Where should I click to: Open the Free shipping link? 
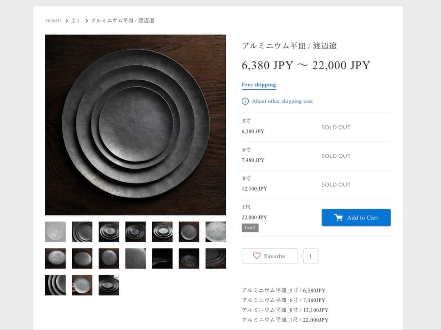coord(258,84)
